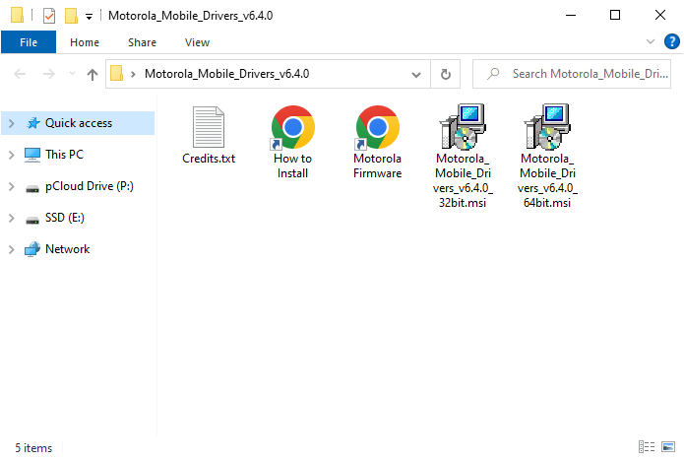Click the 32bit.msi file name text
Viewport: 684px width, 460px height.
[x=463, y=180]
